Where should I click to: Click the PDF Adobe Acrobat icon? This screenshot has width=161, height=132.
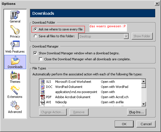click(43, 97)
